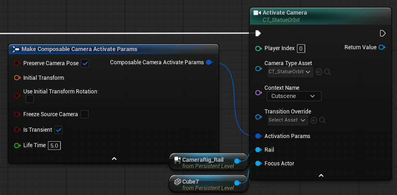Disable the Is Transient checkbox

coord(58,130)
